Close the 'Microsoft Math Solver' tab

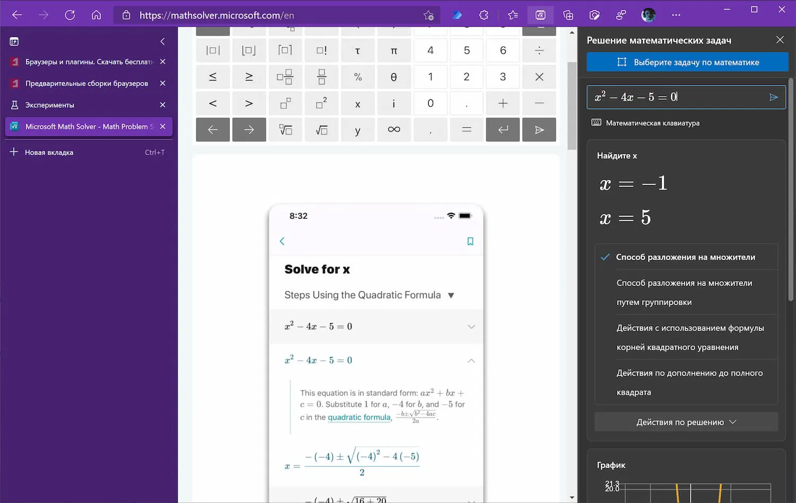point(163,126)
